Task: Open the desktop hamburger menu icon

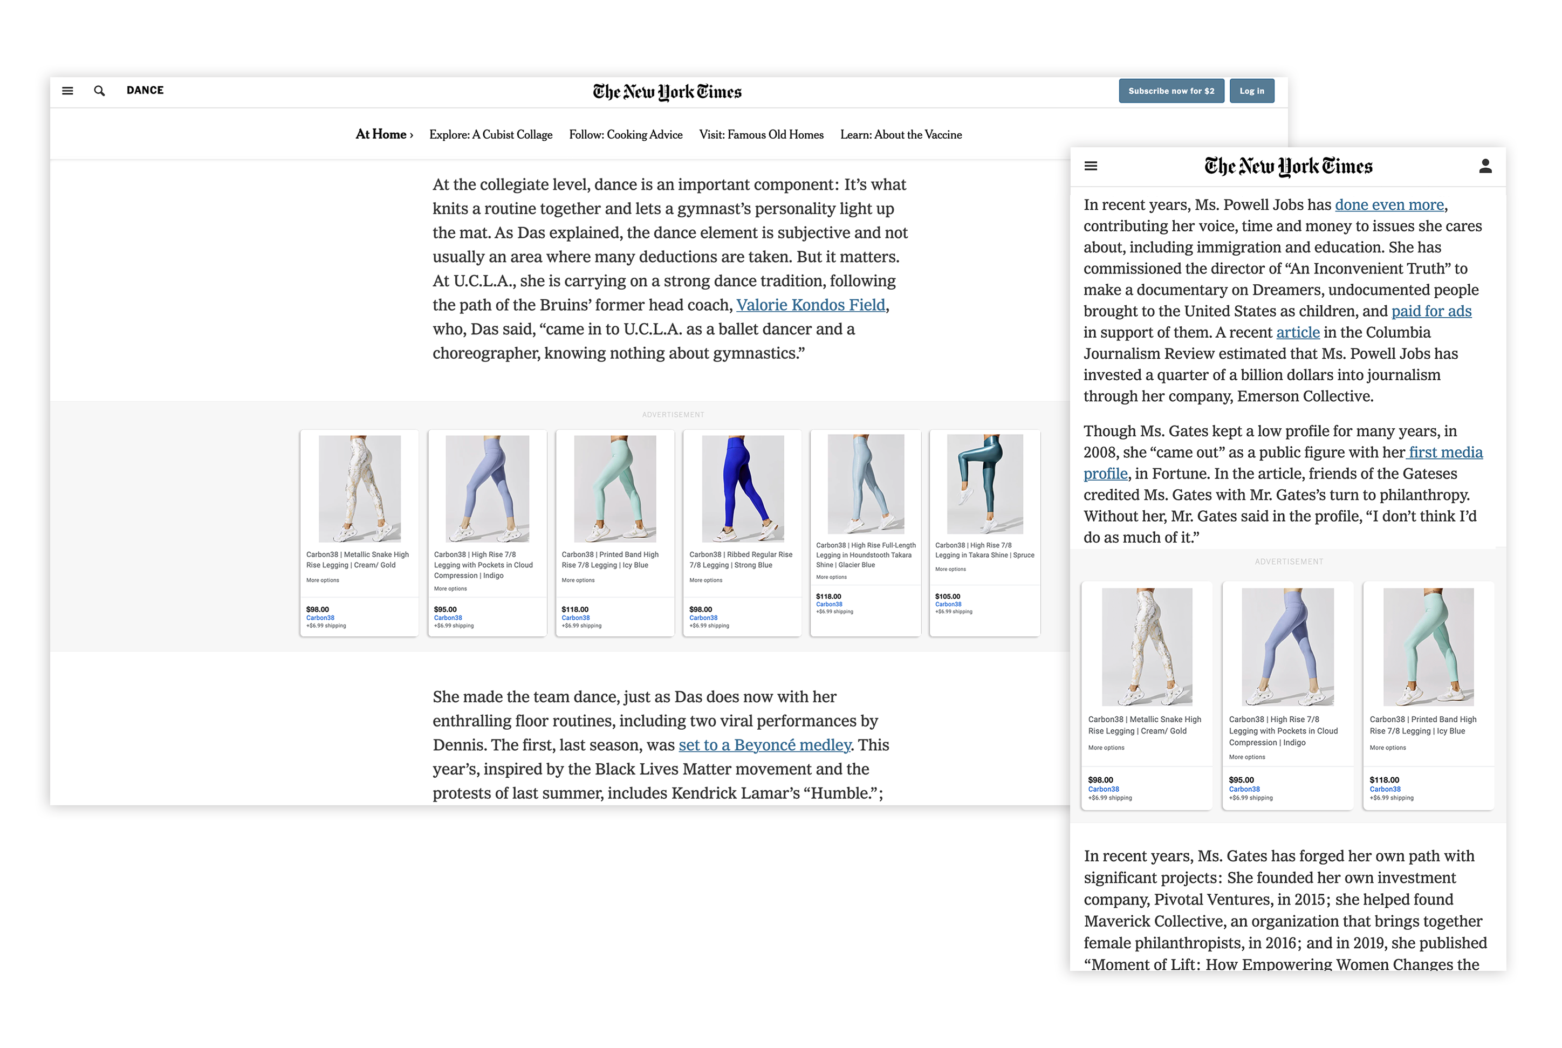Action: click(x=67, y=91)
